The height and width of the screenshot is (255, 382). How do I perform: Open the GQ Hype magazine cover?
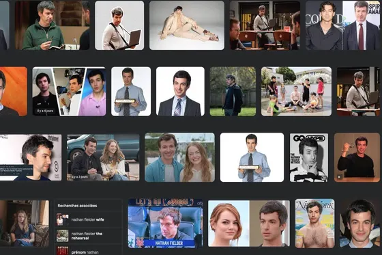coord(309,157)
